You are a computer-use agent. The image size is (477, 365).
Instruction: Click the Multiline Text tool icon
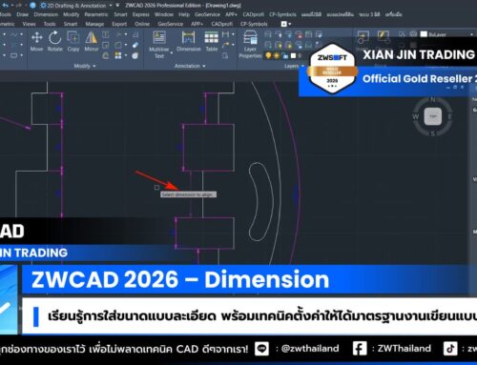159,38
